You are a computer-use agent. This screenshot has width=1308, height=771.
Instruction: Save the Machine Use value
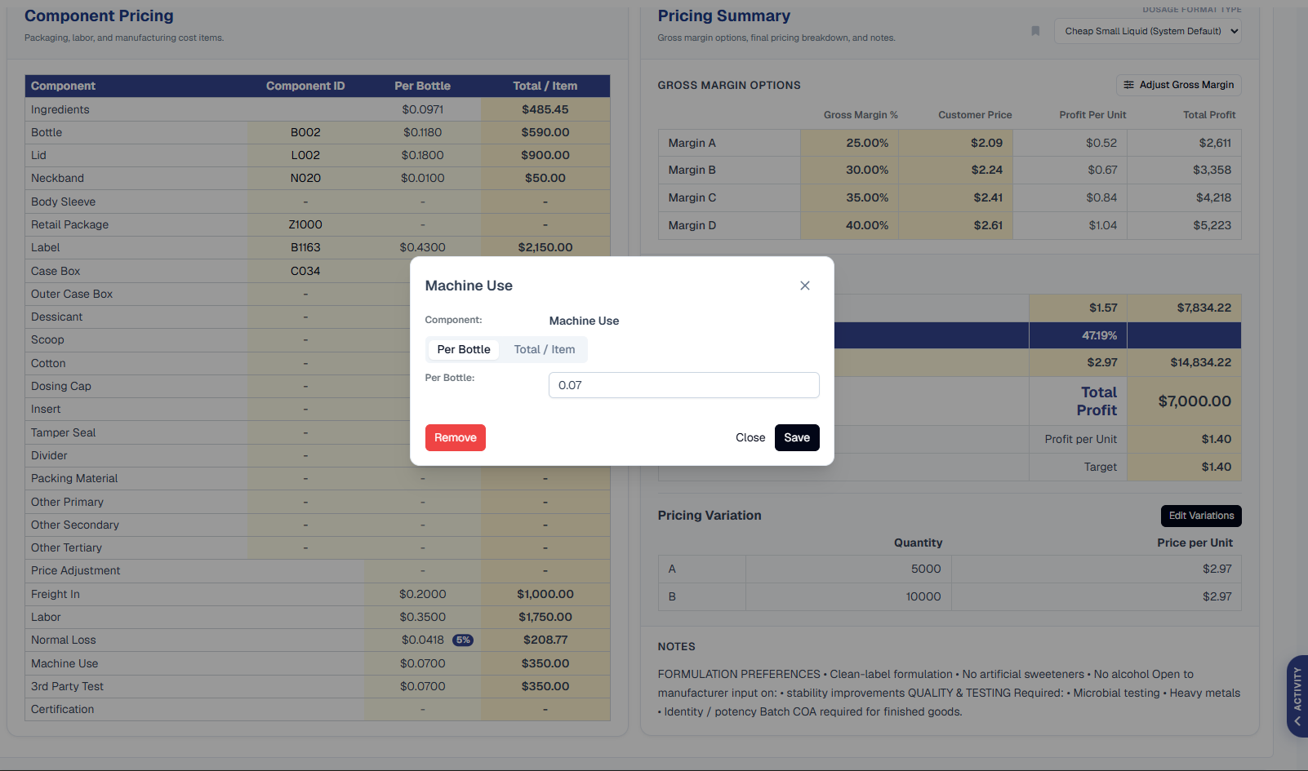click(797, 437)
